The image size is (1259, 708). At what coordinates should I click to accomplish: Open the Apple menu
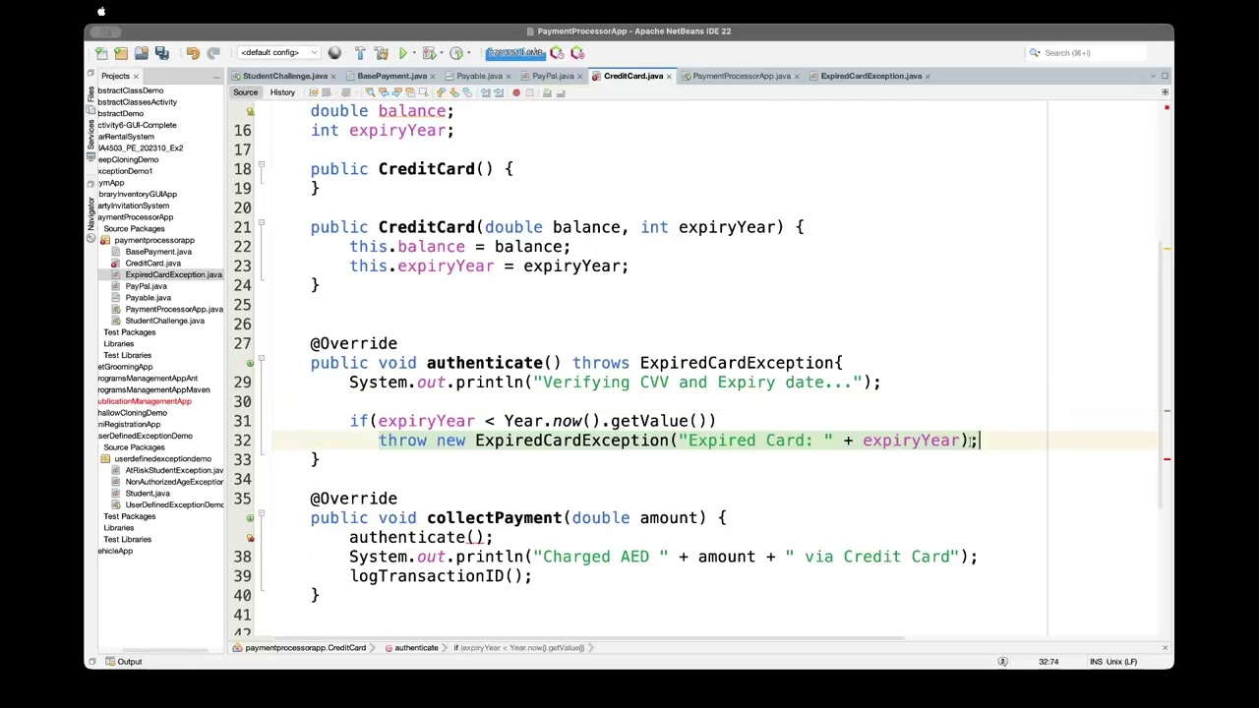click(x=101, y=12)
